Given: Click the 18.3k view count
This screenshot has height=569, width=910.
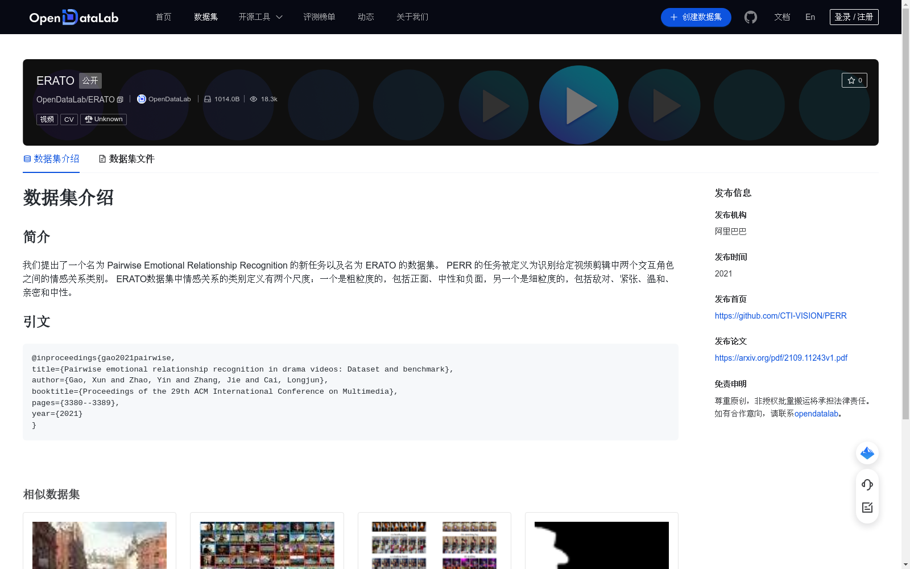Looking at the screenshot, I should click(269, 99).
